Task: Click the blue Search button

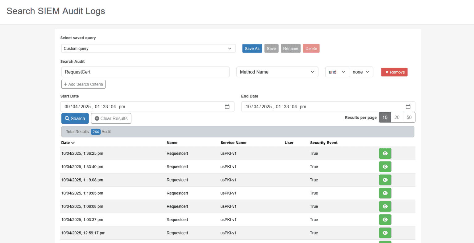Action: tap(75, 118)
